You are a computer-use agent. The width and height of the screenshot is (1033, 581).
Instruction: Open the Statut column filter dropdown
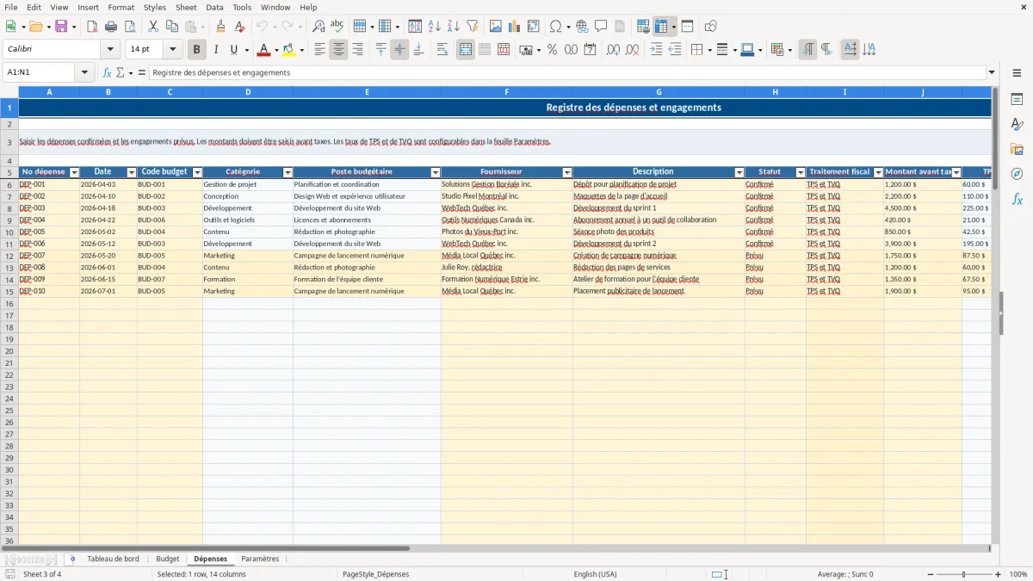(x=801, y=172)
